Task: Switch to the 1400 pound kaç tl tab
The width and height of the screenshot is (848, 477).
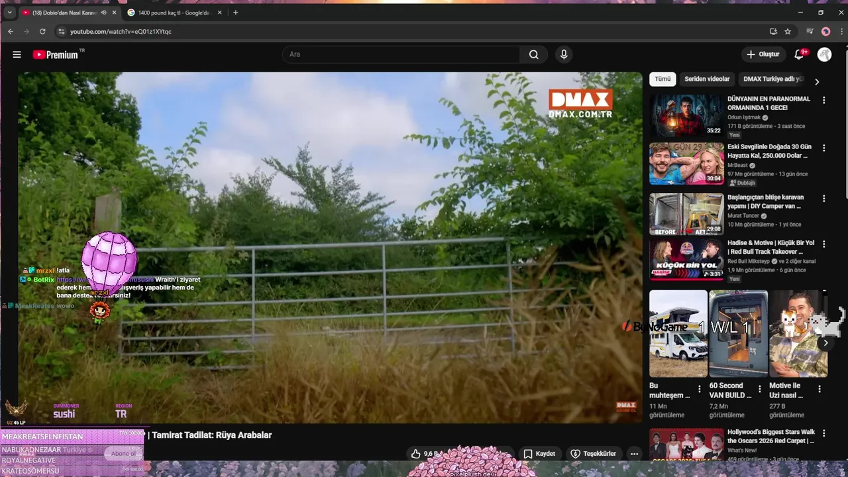Action: tap(172, 13)
